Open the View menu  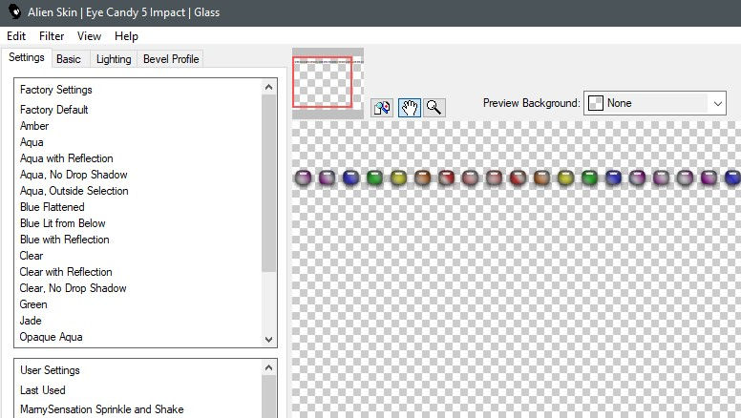[x=89, y=36]
